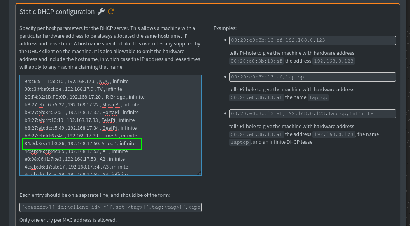This screenshot has height=226, width=410.
Task: Place cursor on the TV 192.168.17.9 line
Action: click(73, 89)
